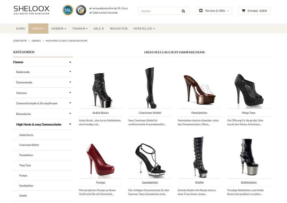Viewport: 287px width, 203px height.
Task: Open the Herren navigation menu
Action: (x=58, y=29)
